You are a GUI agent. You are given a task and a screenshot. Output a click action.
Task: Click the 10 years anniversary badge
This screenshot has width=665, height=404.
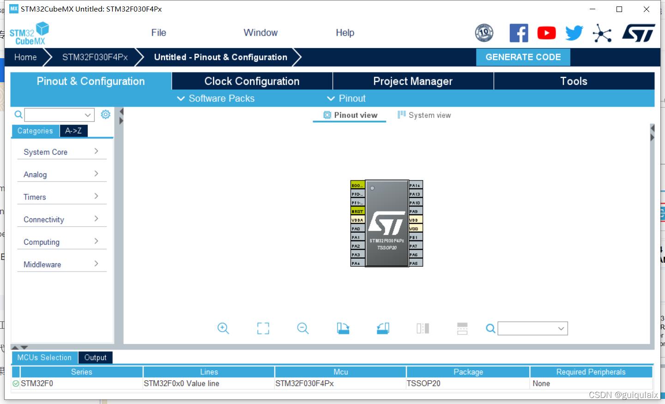[x=484, y=33]
